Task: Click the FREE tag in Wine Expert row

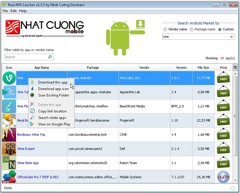Action: pos(223,149)
